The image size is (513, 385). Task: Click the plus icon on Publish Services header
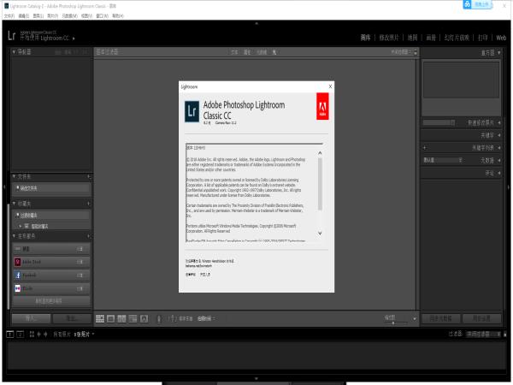pos(89,236)
